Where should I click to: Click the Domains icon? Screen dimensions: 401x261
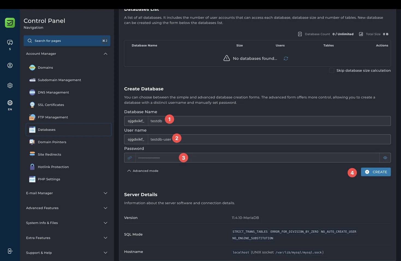coord(32,67)
